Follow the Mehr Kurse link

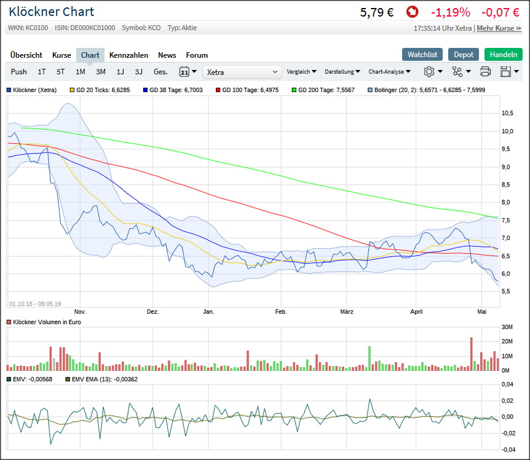[499, 28]
